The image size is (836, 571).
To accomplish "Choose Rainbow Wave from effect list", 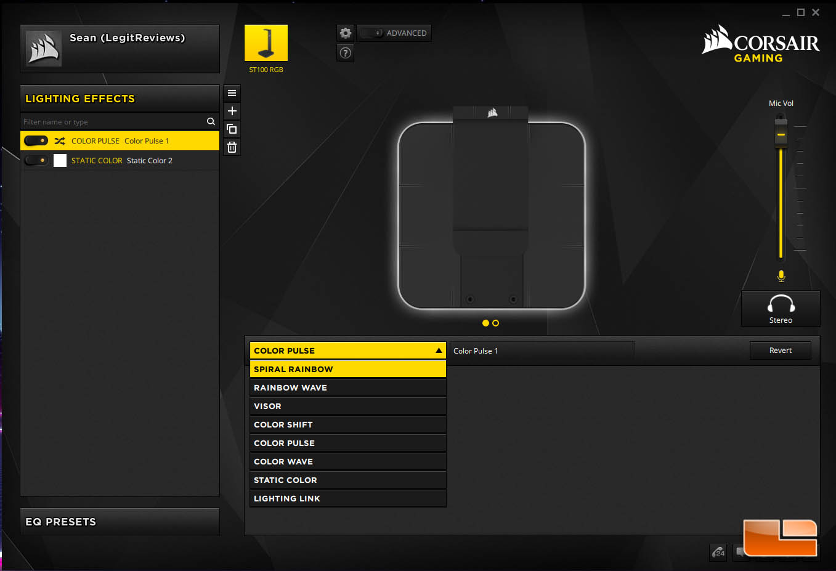I will [347, 387].
